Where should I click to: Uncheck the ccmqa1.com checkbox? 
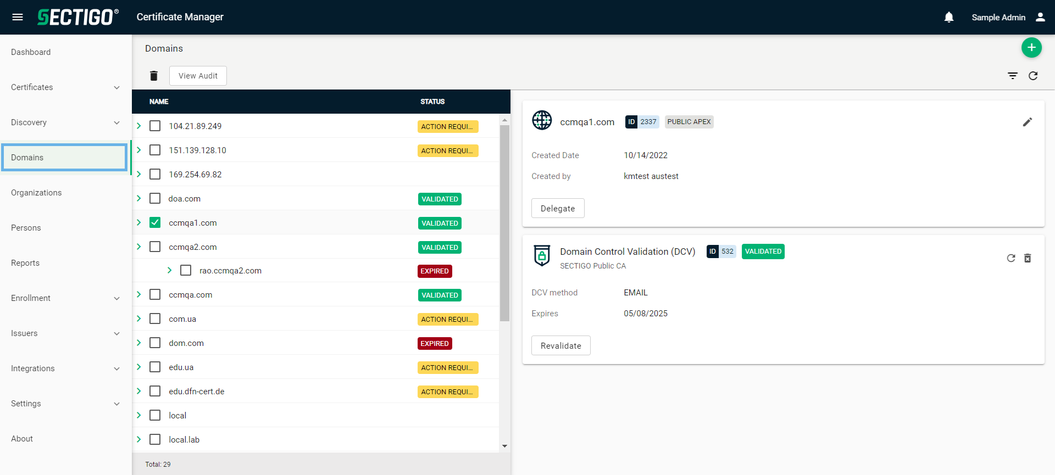(x=155, y=223)
